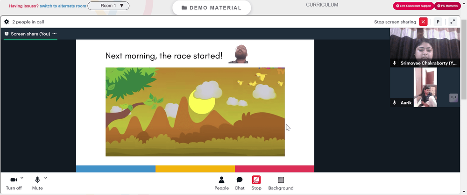Select Aarik's video tile
Screen dimensions: 467x195
tap(425, 87)
